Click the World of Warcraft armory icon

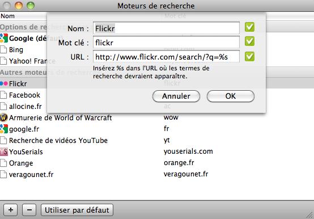pyautogui.click(x=4, y=117)
